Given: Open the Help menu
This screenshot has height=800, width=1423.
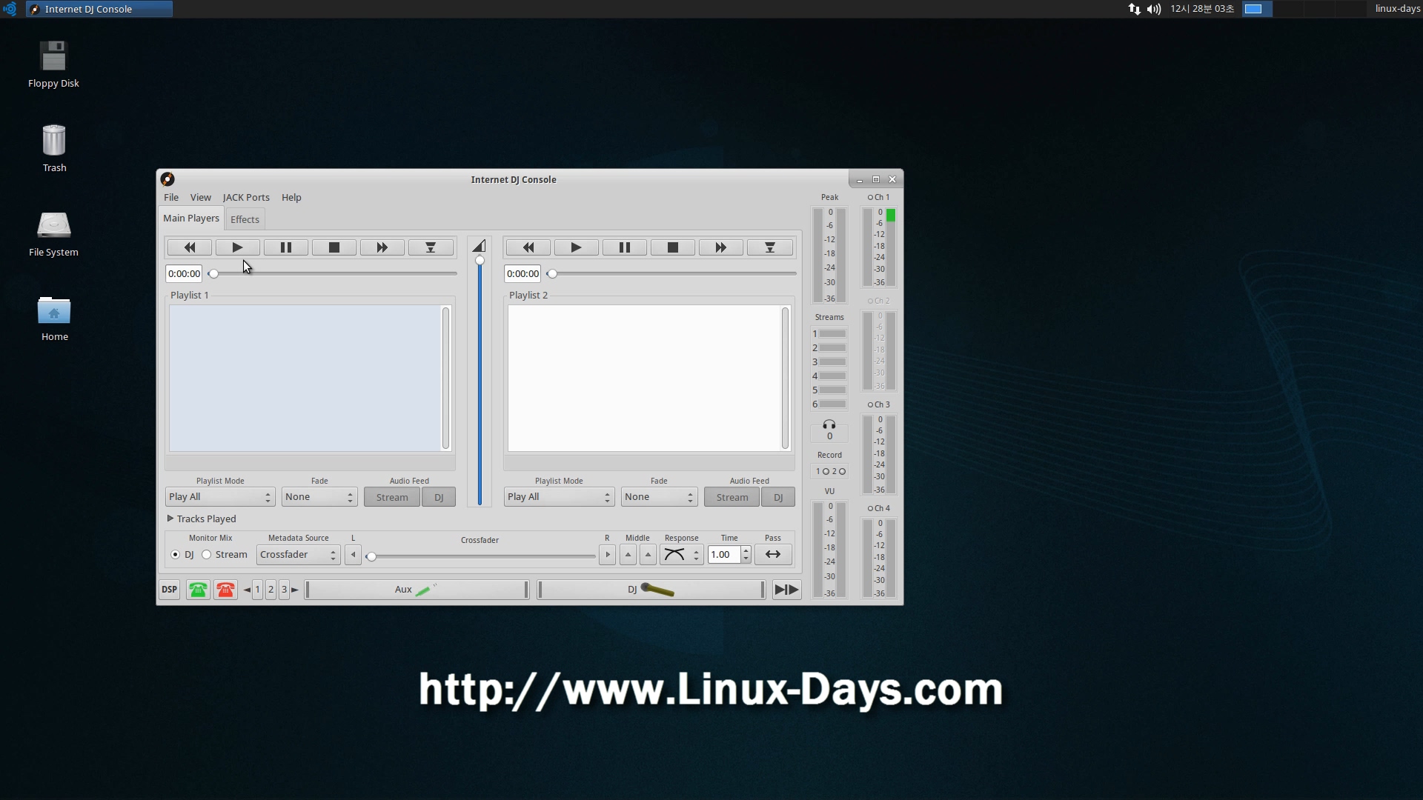Looking at the screenshot, I should point(291,198).
